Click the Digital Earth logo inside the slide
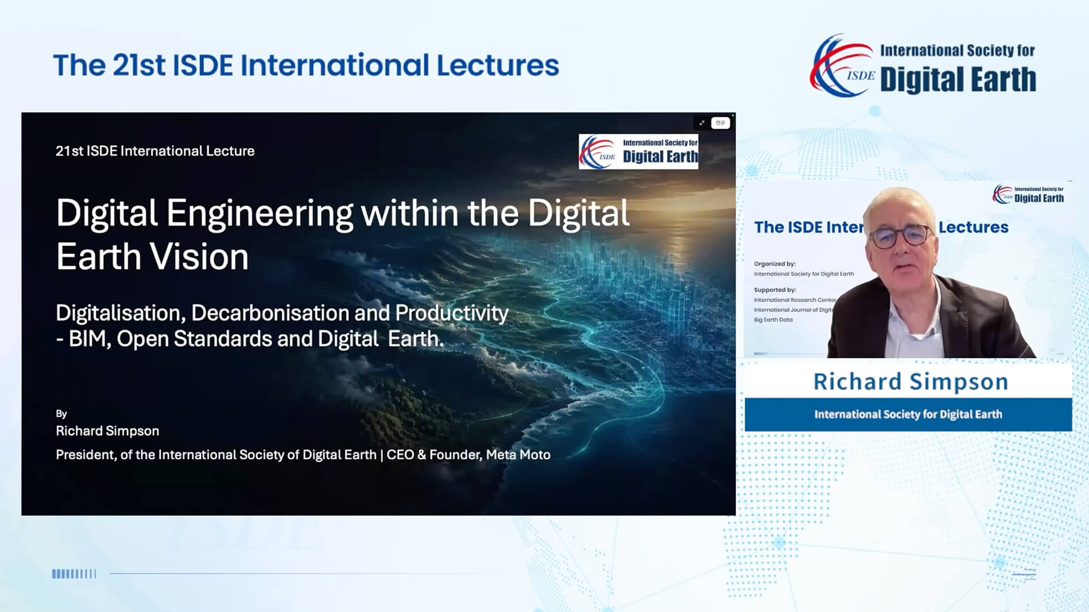This screenshot has width=1089, height=612. tap(639, 152)
